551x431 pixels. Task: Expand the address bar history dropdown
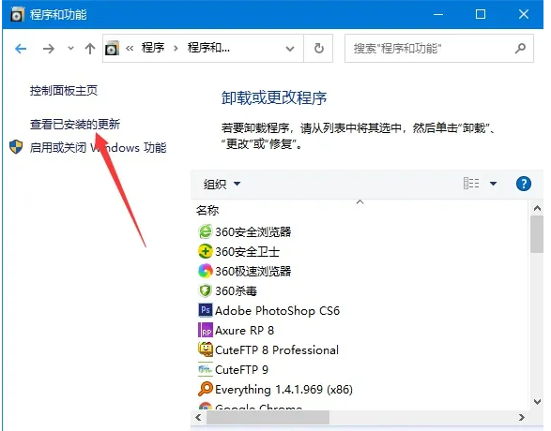[290, 49]
